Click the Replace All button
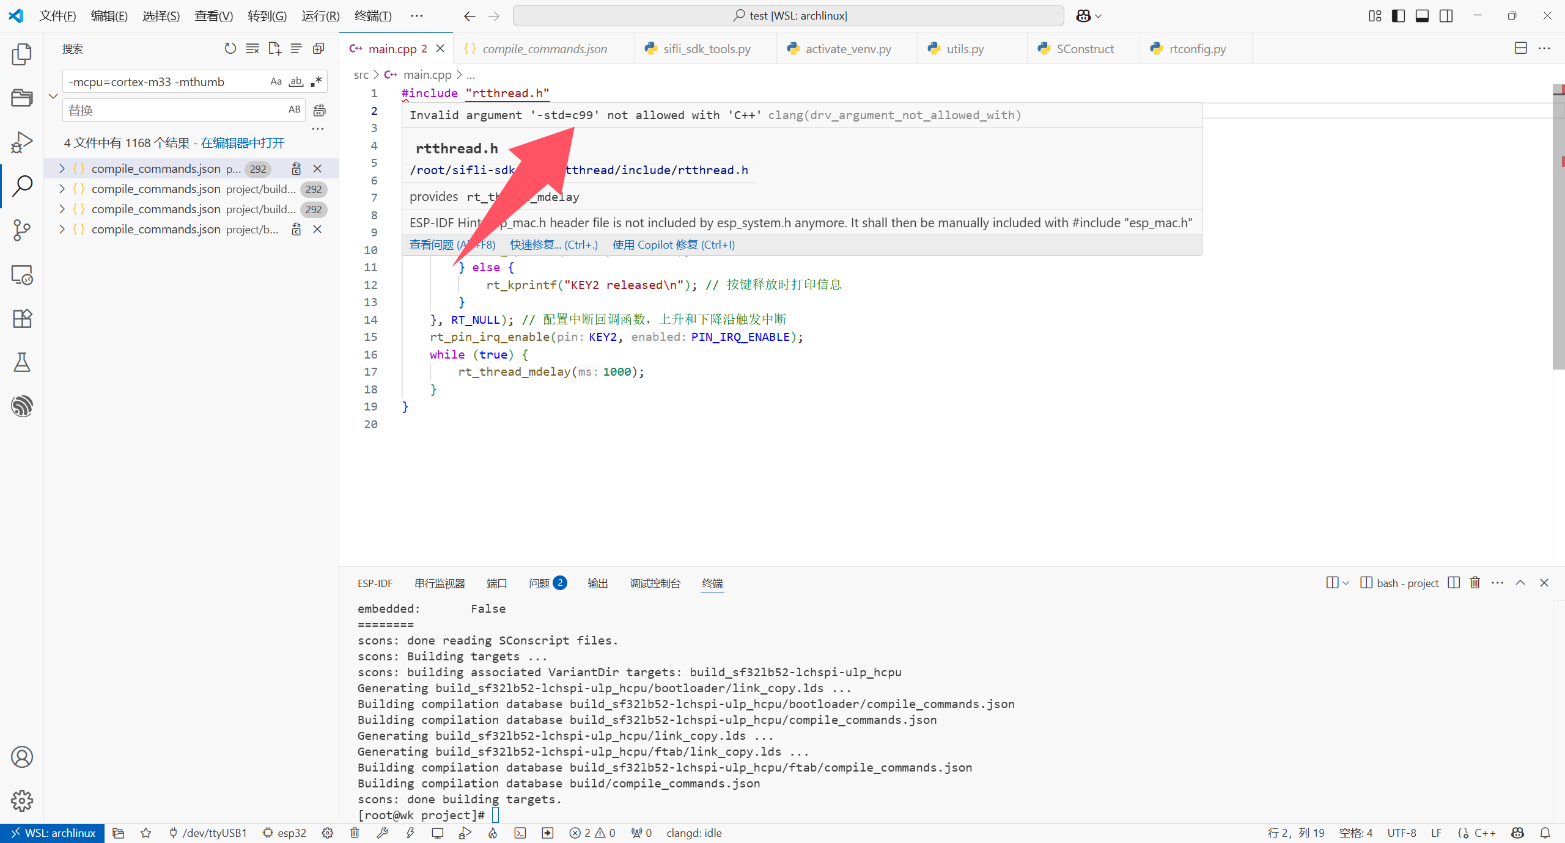1565x843 pixels. point(319,110)
